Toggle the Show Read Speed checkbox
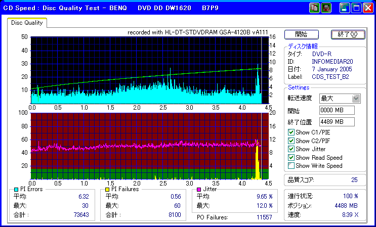 point(291,158)
